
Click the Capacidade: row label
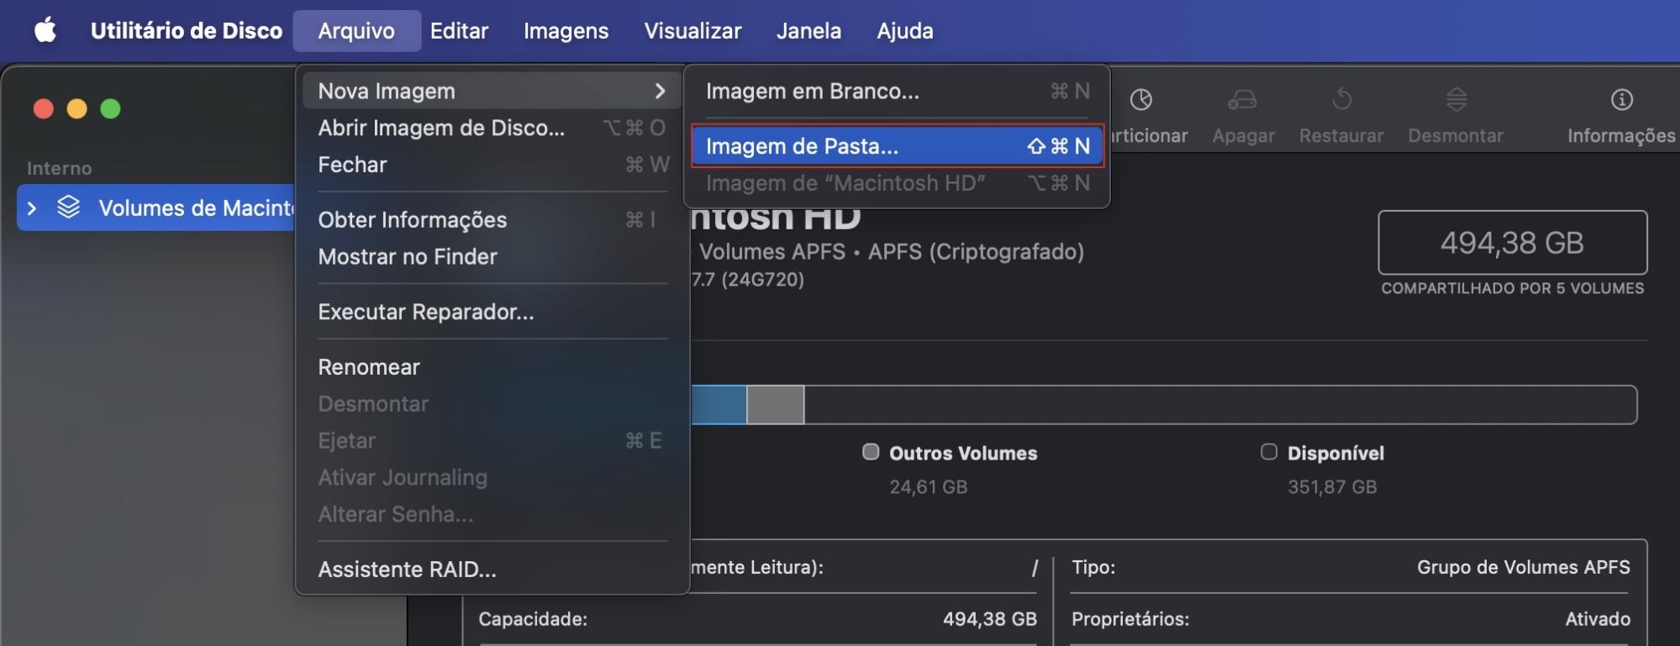tap(533, 619)
